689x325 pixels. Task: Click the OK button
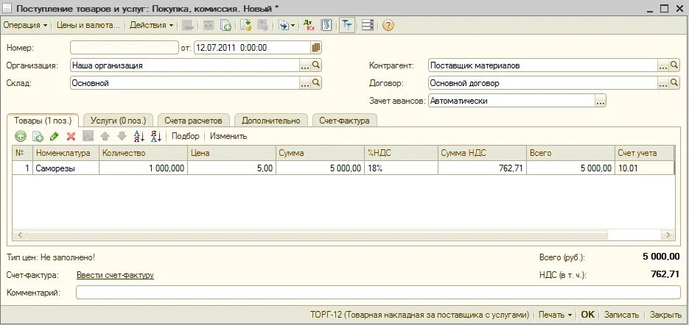coord(587,315)
